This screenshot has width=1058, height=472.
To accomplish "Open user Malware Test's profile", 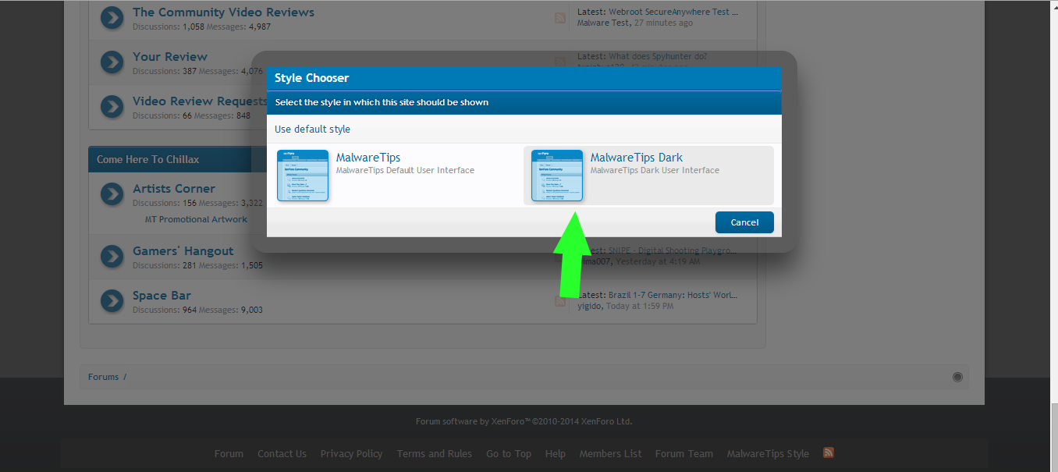I will tap(603, 23).
